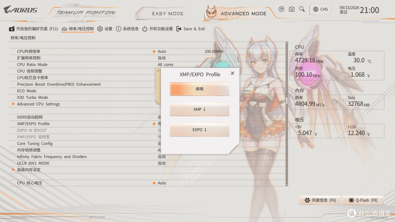The height and width of the screenshot is (222, 395).
Task: Open the 扩展频率控制 自动 value
Action: click(x=162, y=58)
